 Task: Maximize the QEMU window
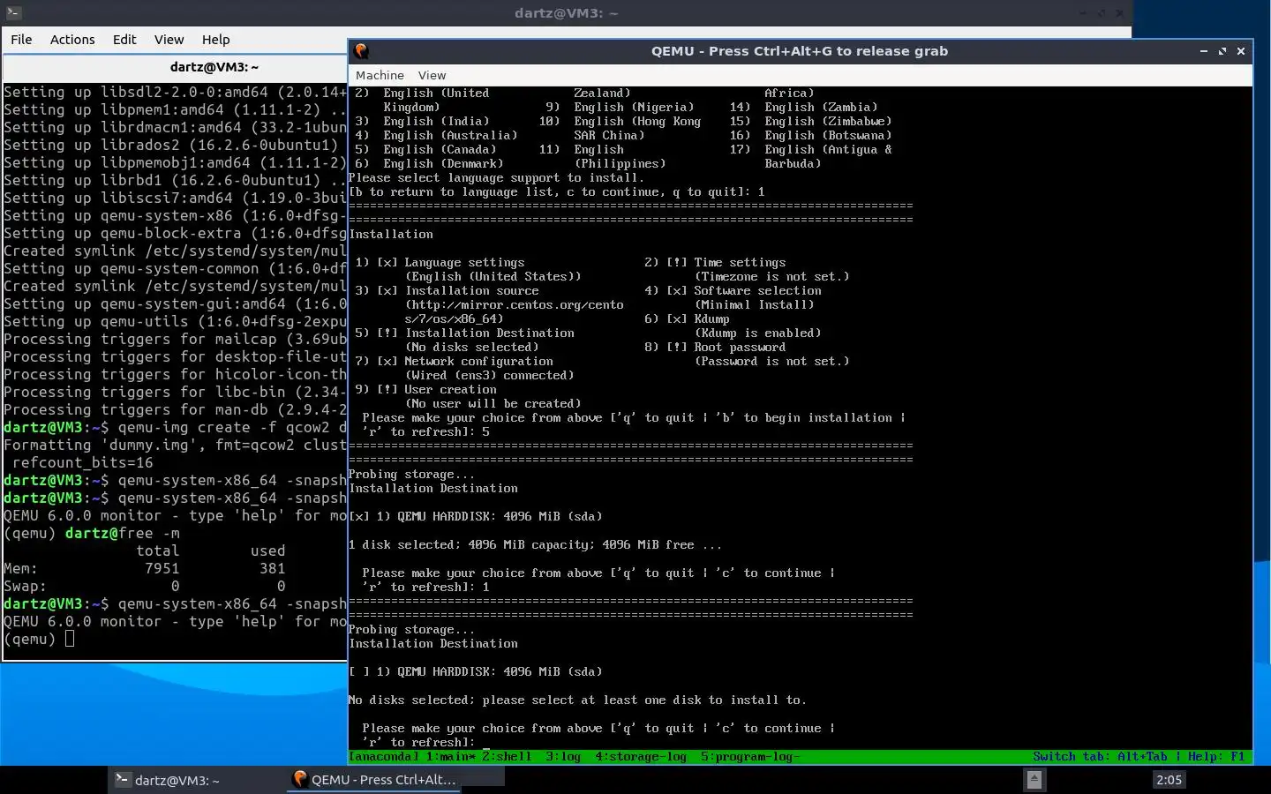coord(1222,51)
